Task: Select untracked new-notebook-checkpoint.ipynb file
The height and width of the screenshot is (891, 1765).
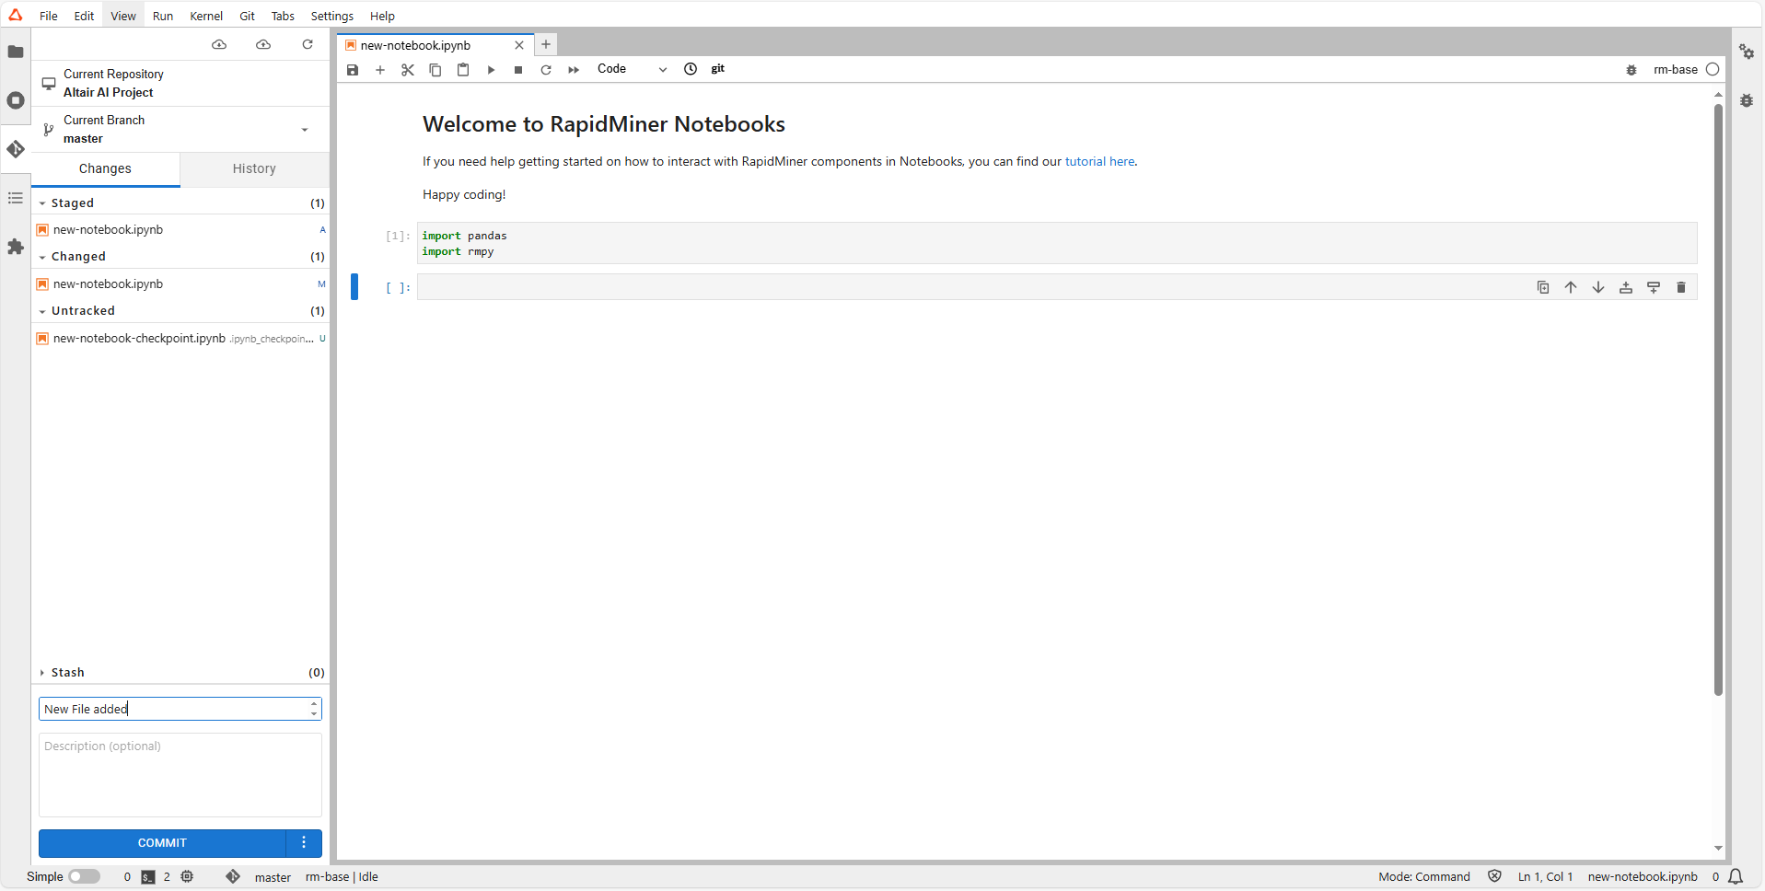Action: click(x=180, y=339)
